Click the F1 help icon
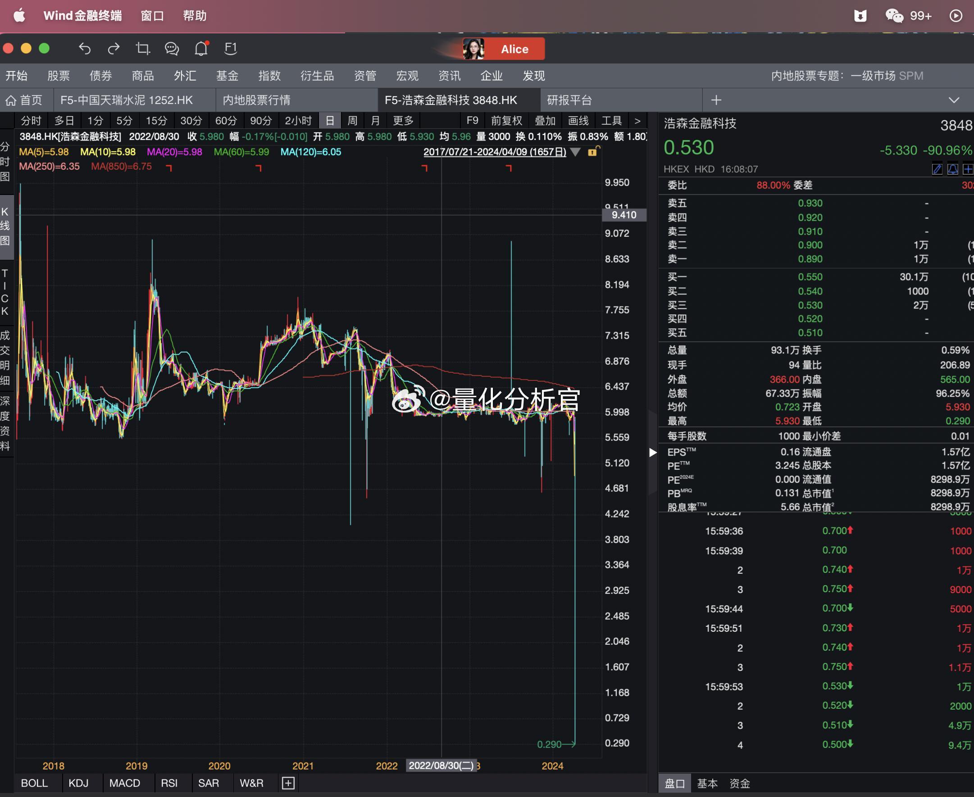Screen dimensions: 974x797 pos(231,48)
